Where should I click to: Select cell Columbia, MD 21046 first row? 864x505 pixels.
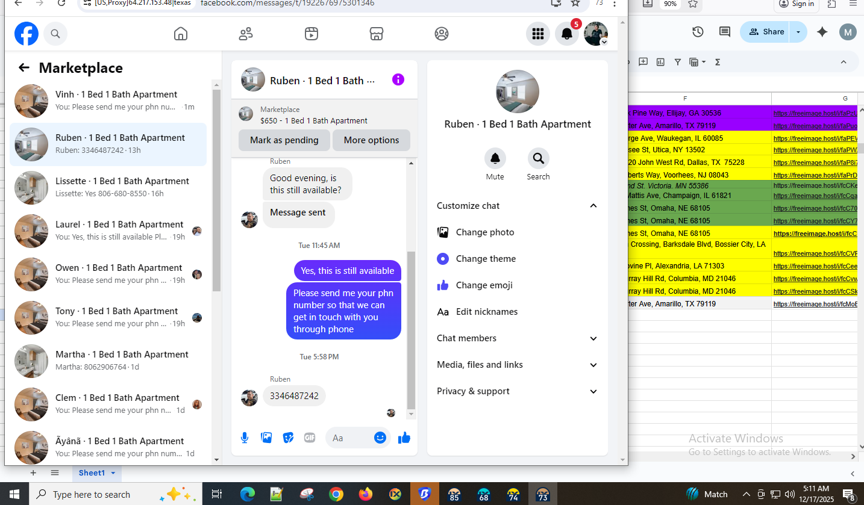tap(699, 279)
